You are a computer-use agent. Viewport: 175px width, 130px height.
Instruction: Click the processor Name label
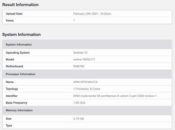click(10, 82)
